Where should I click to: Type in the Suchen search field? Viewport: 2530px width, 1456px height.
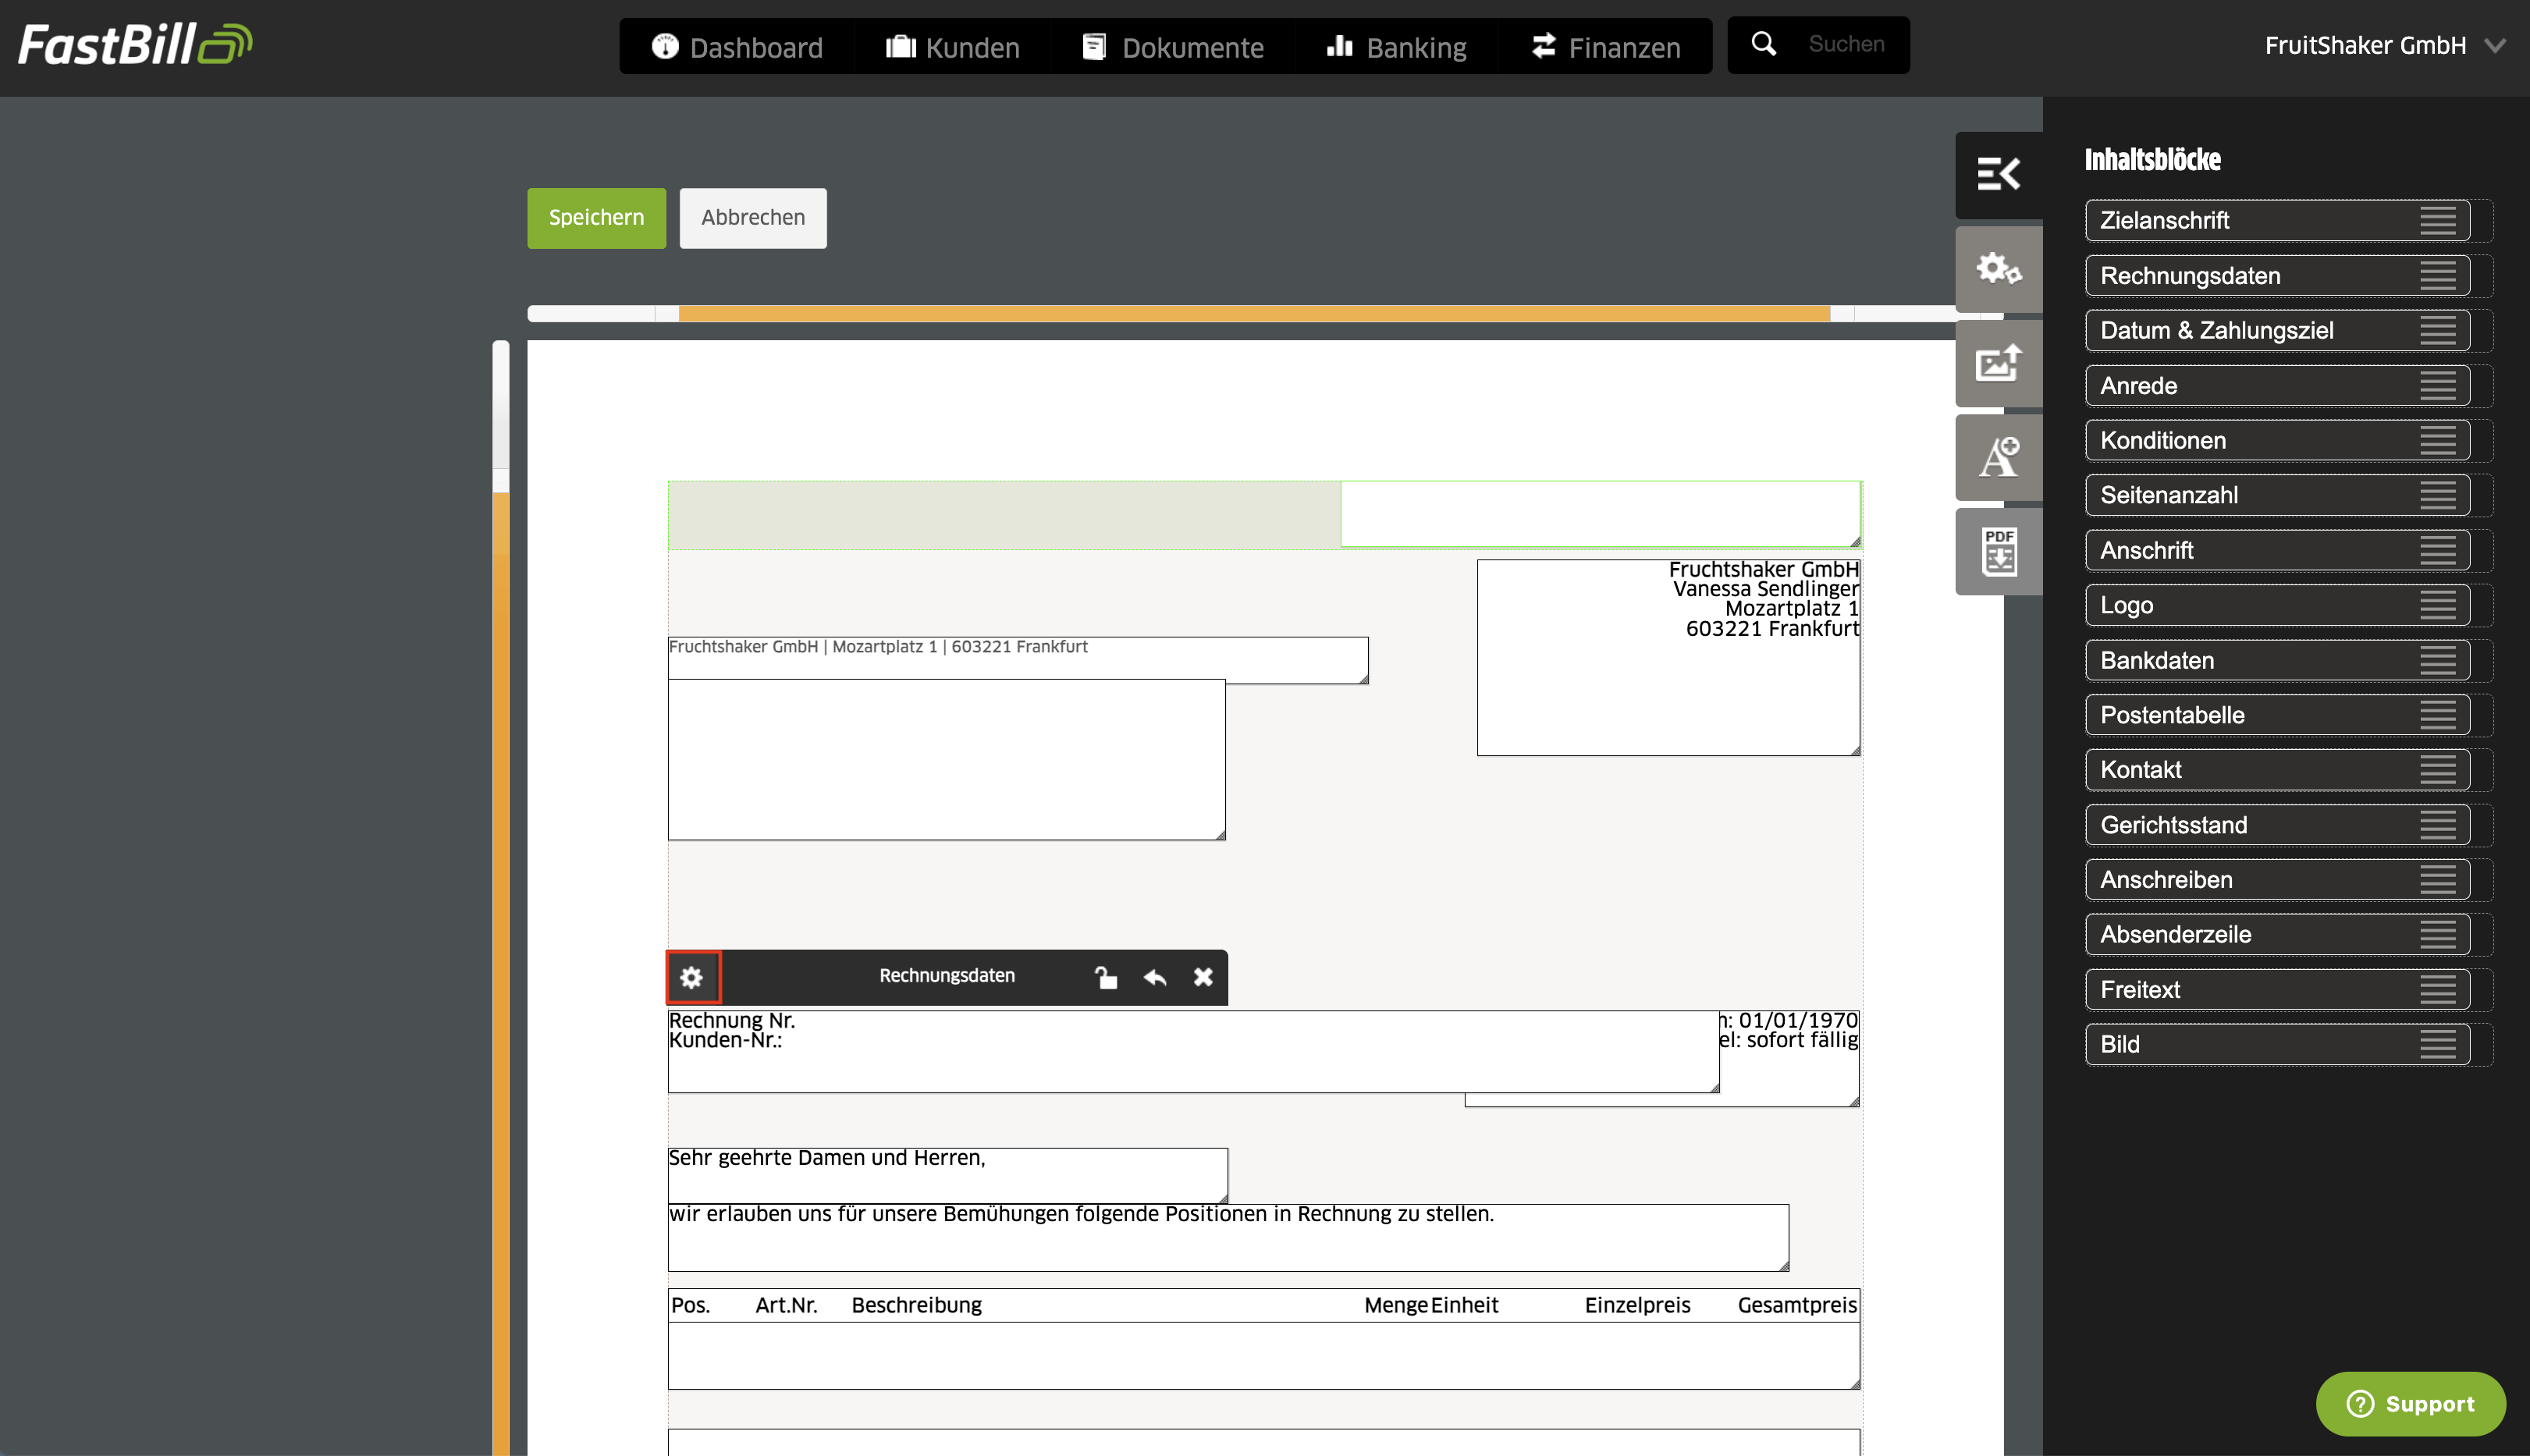point(1846,44)
